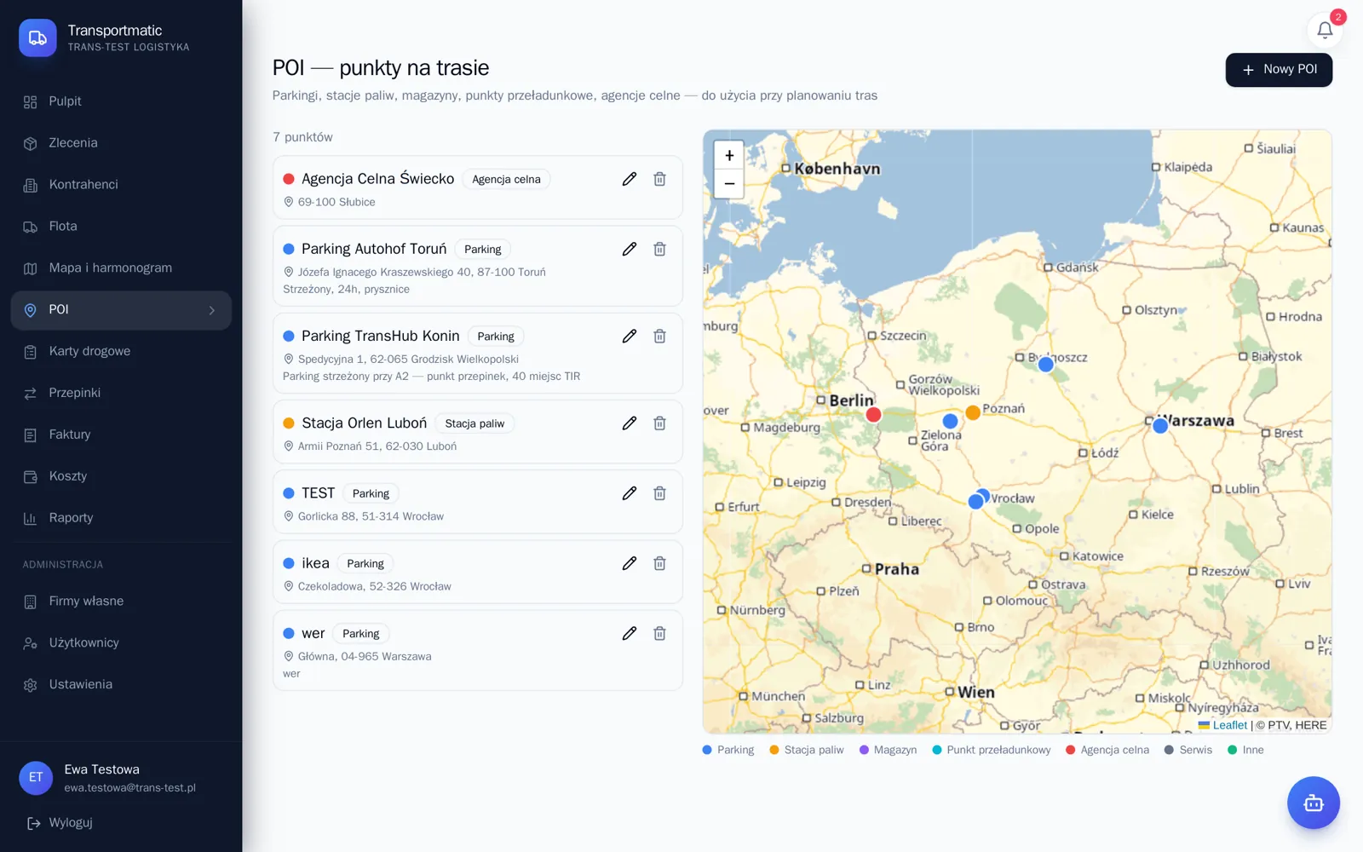The width and height of the screenshot is (1363, 852).
Task: Delete the Stacja Orlen Luboń entry
Action: (x=659, y=423)
